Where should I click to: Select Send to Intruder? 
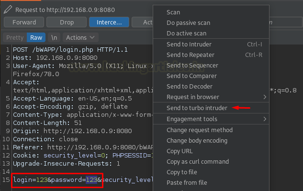[x=211, y=44]
